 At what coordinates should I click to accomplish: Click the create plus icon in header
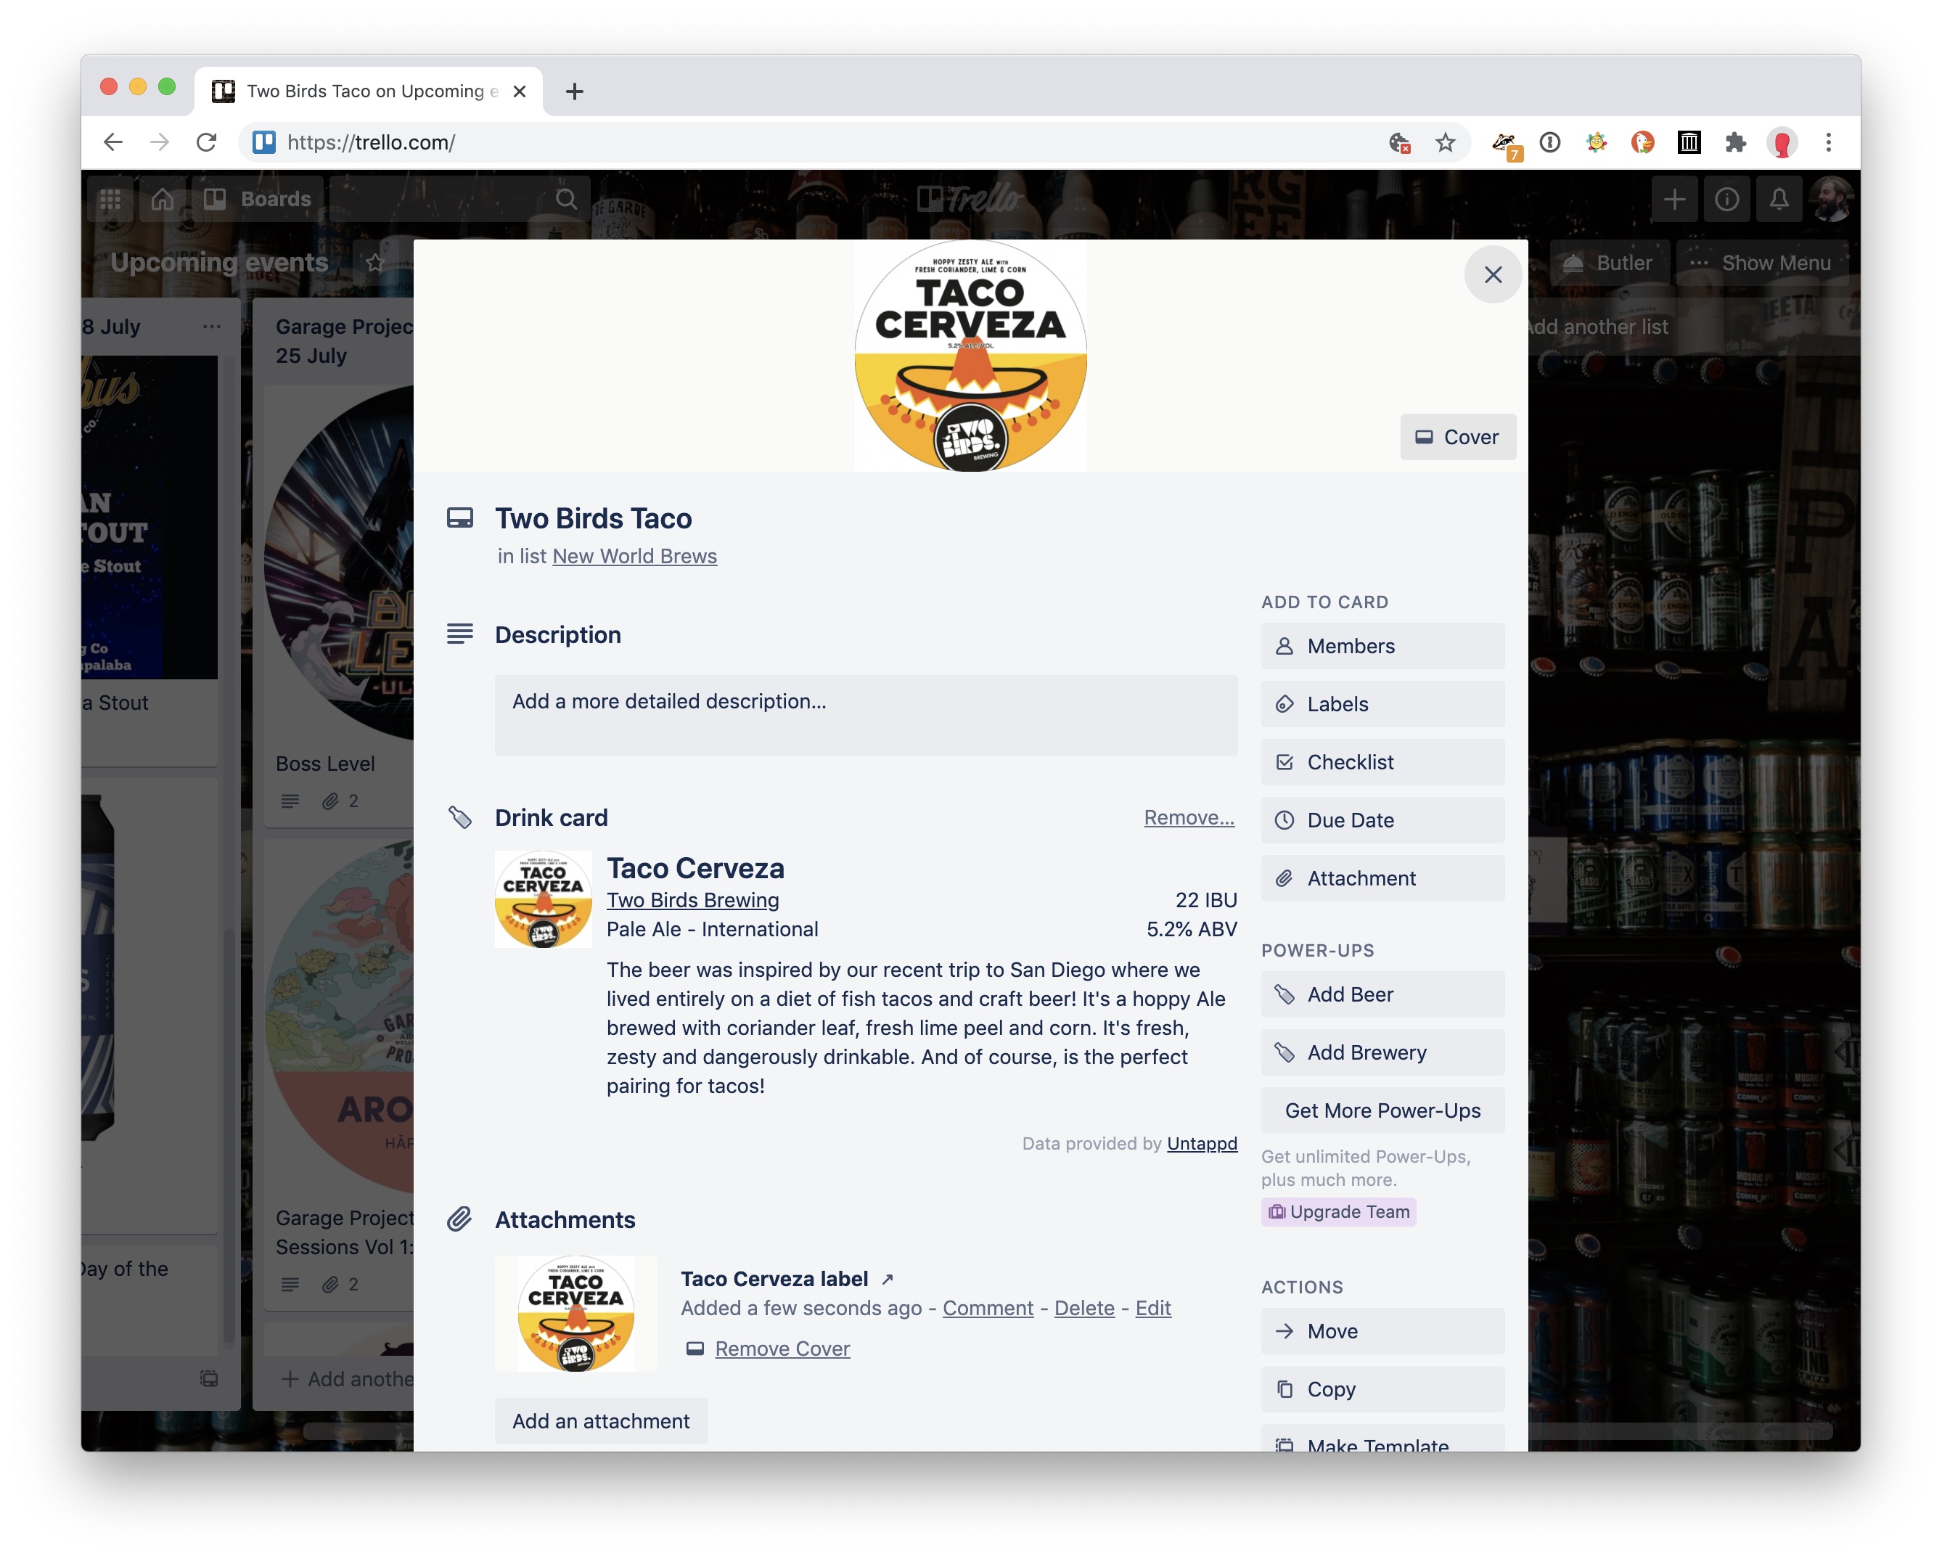(x=1673, y=199)
